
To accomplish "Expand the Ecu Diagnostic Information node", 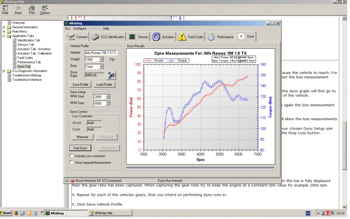I will point(4,71).
